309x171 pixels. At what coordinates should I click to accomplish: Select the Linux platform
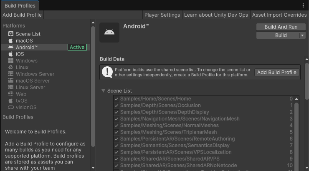46,67
